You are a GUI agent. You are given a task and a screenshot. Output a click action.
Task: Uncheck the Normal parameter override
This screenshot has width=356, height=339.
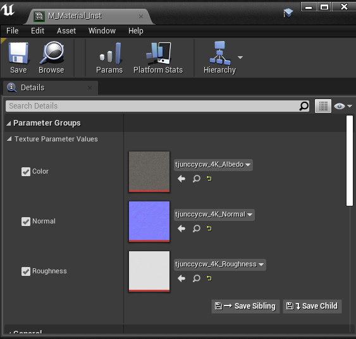click(x=26, y=222)
